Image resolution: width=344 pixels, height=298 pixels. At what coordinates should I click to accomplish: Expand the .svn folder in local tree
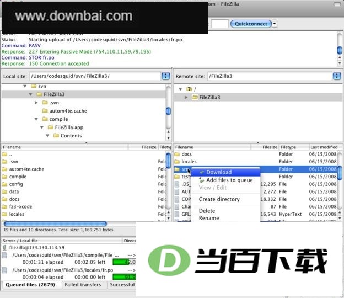click(36, 103)
